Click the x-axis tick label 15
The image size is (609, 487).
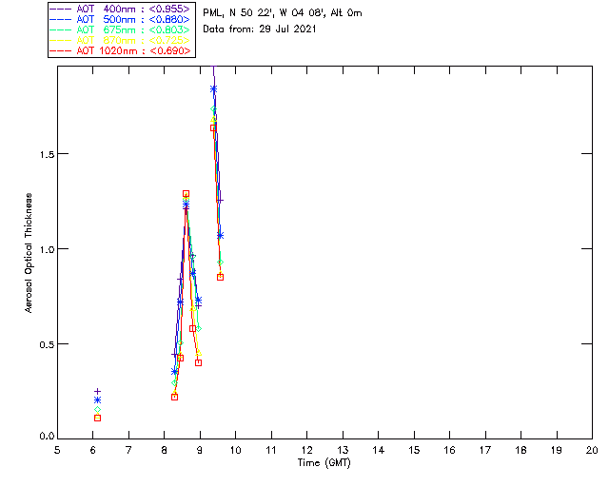[x=414, y=450]
